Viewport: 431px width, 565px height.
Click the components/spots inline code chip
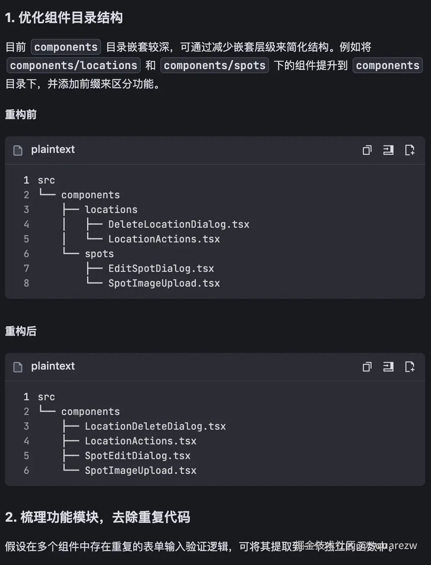click(215, 65)
